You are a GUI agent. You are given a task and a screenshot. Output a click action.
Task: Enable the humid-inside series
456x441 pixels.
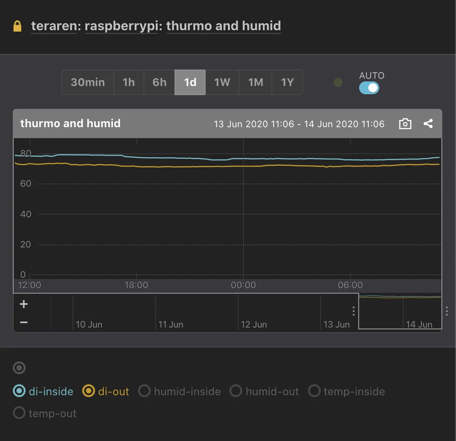coord(144,391)
